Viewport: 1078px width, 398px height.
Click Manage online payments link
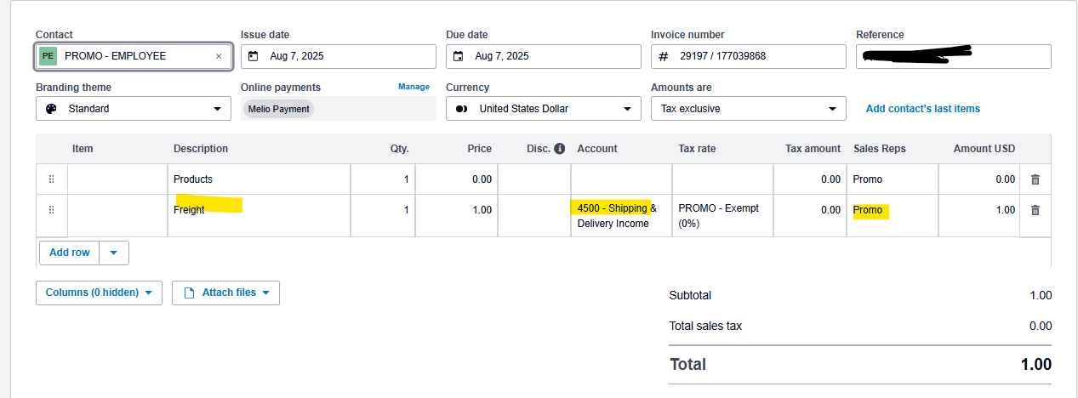pos(414,87)
